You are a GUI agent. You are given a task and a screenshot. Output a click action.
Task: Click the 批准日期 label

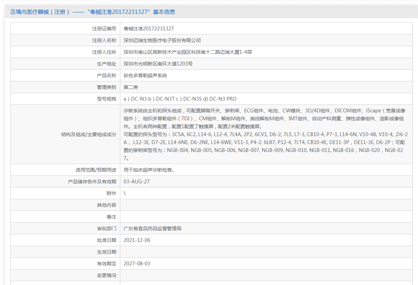click(106, 240)
